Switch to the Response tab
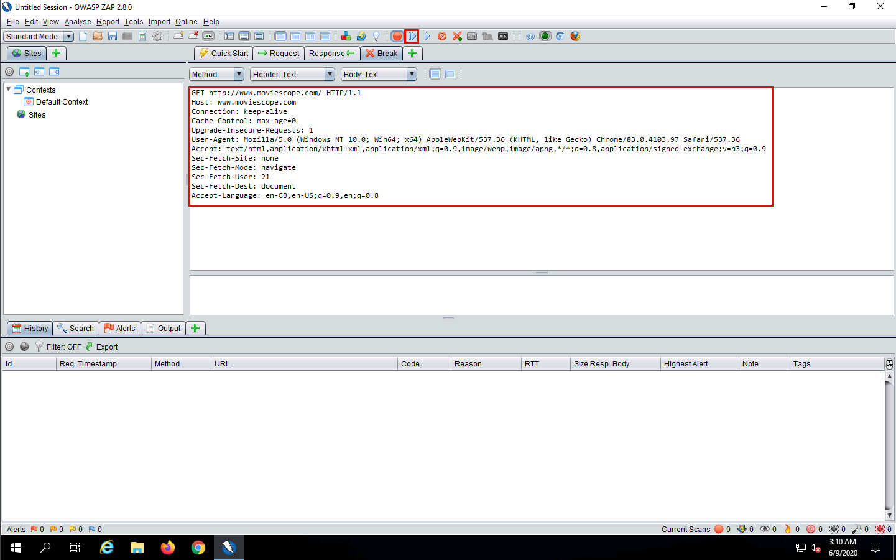Image resolution: width=896 pixels, height=560 pixels. pyautogui.click(x=332, y=53)
